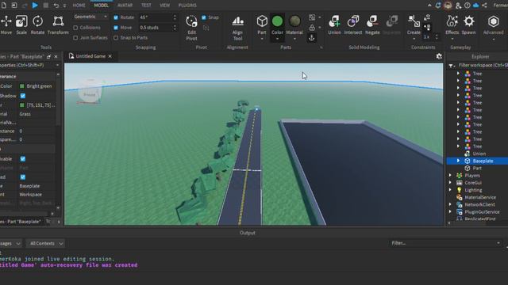
Task: Click the green Color tool swatch
Action: click(277, 21)
